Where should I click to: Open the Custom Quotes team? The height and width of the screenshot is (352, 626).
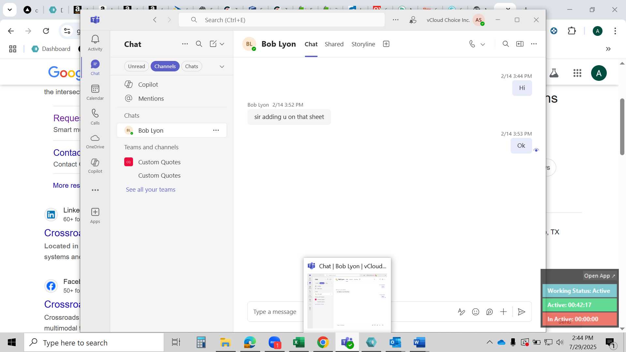coord(172,162)
